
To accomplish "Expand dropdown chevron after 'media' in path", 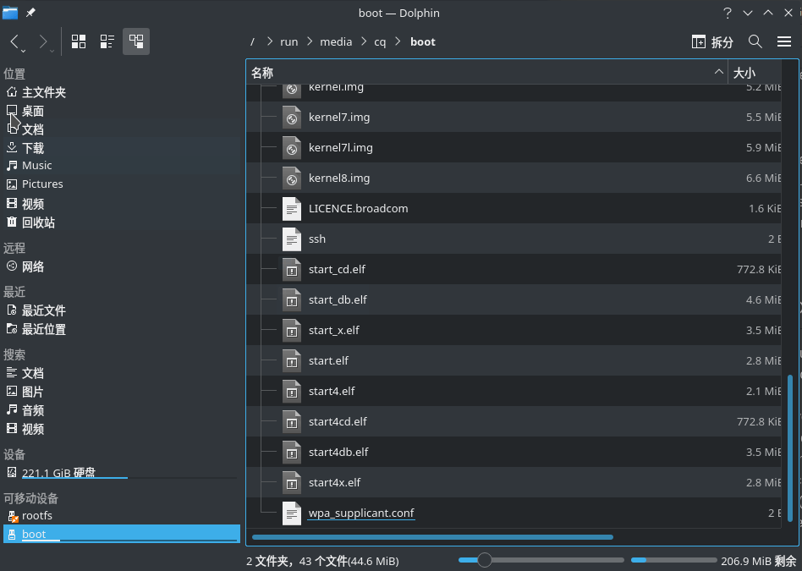I will click(361, 41).
